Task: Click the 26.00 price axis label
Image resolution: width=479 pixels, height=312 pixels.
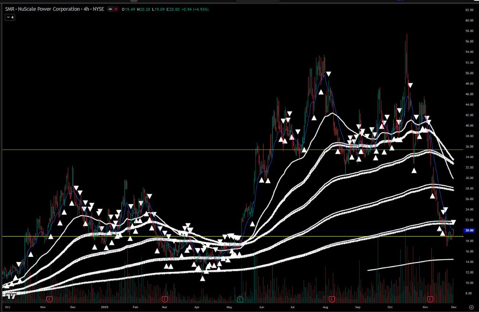Action: coord(469,199)
